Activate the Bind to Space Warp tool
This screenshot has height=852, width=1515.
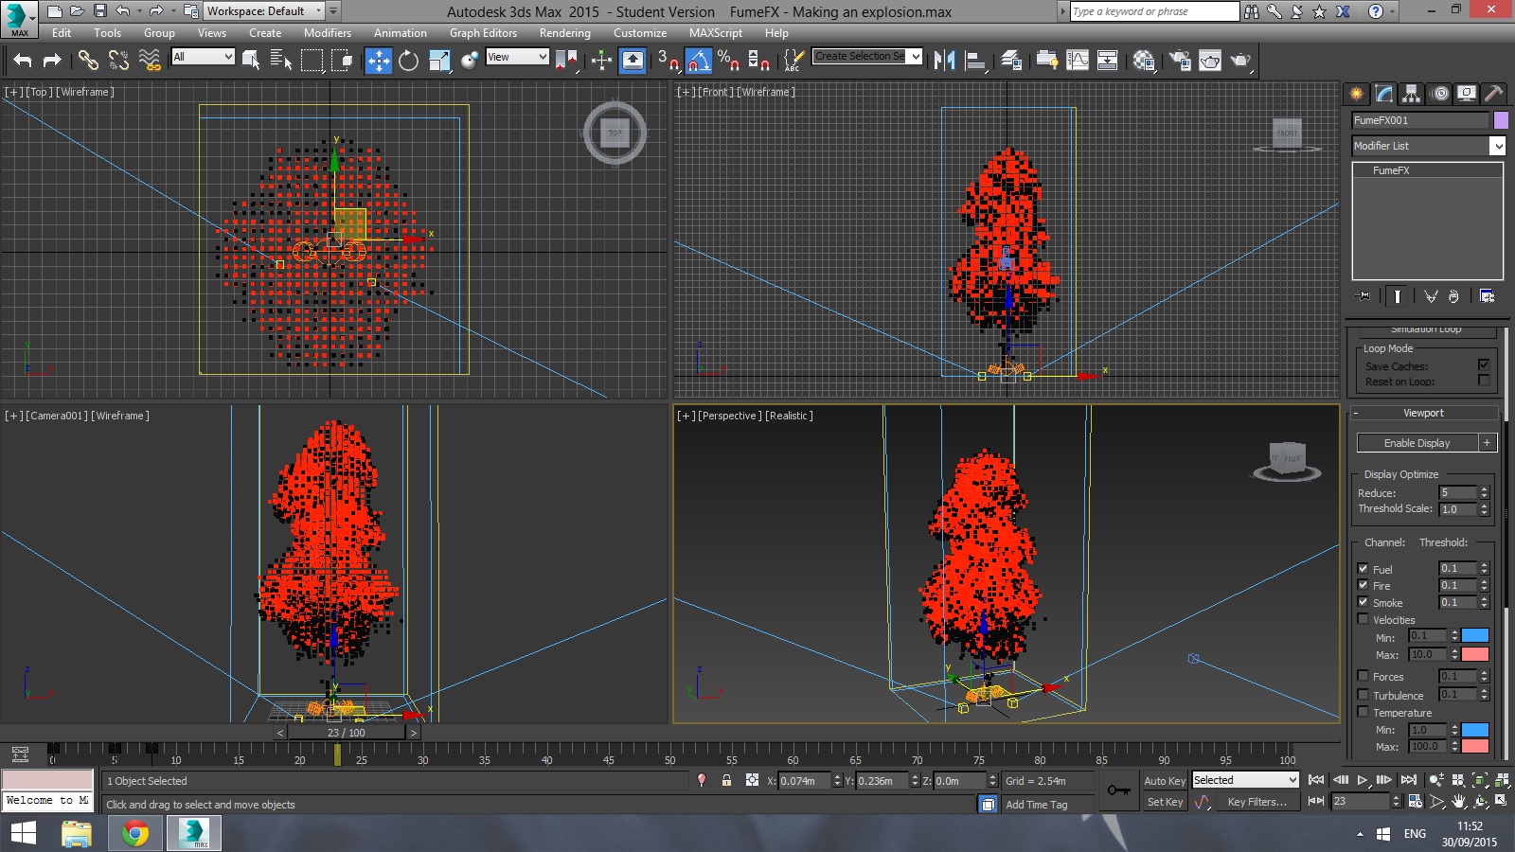click(x=150, y=61)
